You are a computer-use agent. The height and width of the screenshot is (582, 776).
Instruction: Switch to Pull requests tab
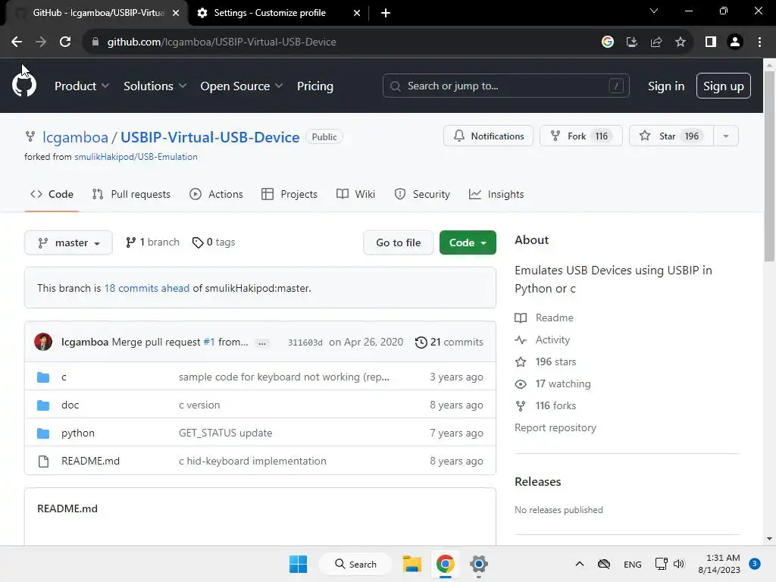(131, 194)
